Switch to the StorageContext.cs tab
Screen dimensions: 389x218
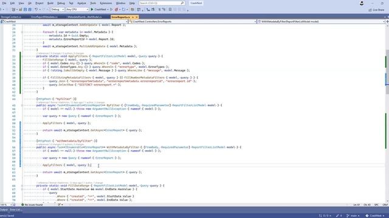[x=11, y=17]
